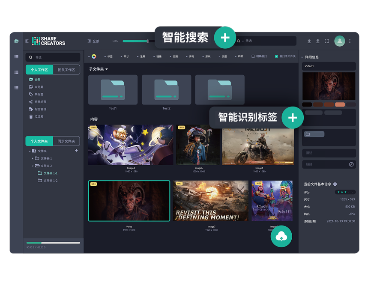This screenshot has width=371, height=285.
Task: Open the 垃圾箱 trash bin
Action: pyautogui.click(x=39, y=116)
